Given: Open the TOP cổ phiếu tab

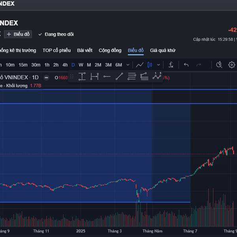Looking at the screenshot, I should 56,51.
